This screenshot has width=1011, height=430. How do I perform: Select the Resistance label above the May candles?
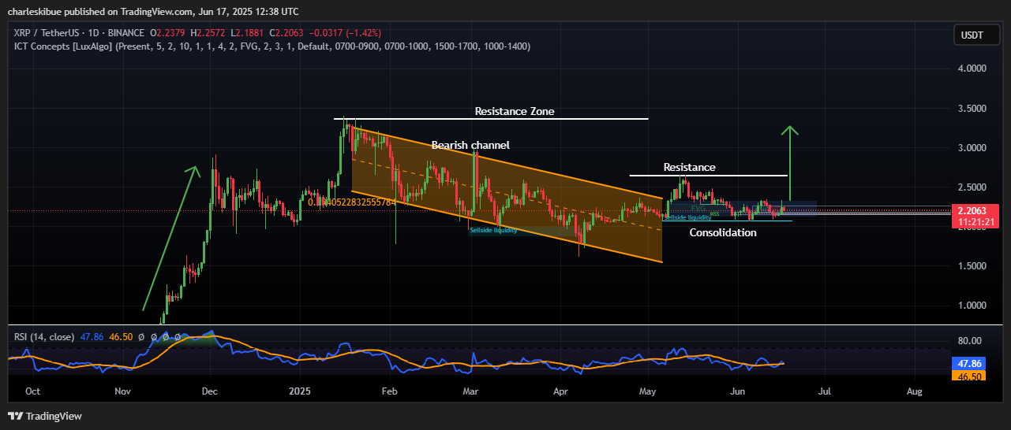(689, 167)
